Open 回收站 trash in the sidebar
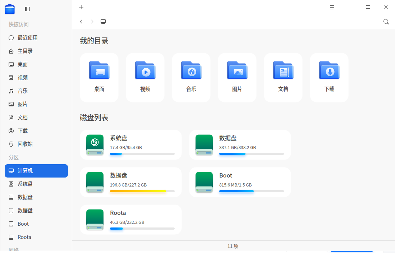The image size is (395, 253). (36, 144)
